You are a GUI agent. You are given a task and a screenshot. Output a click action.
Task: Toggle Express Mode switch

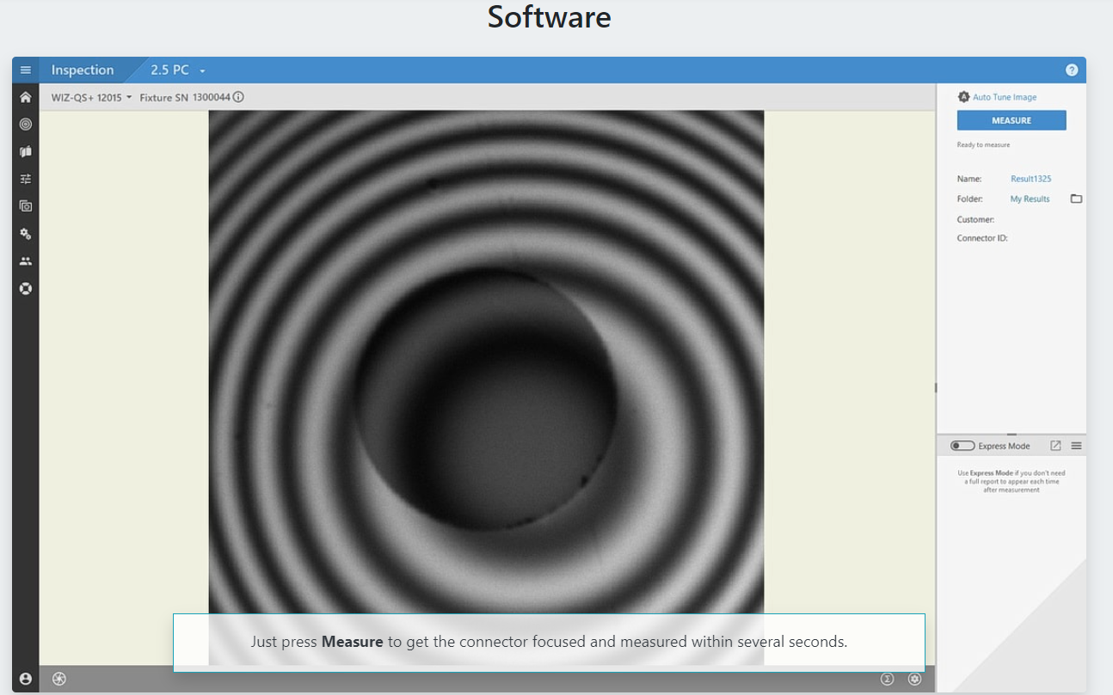click(x=962, y=446)
